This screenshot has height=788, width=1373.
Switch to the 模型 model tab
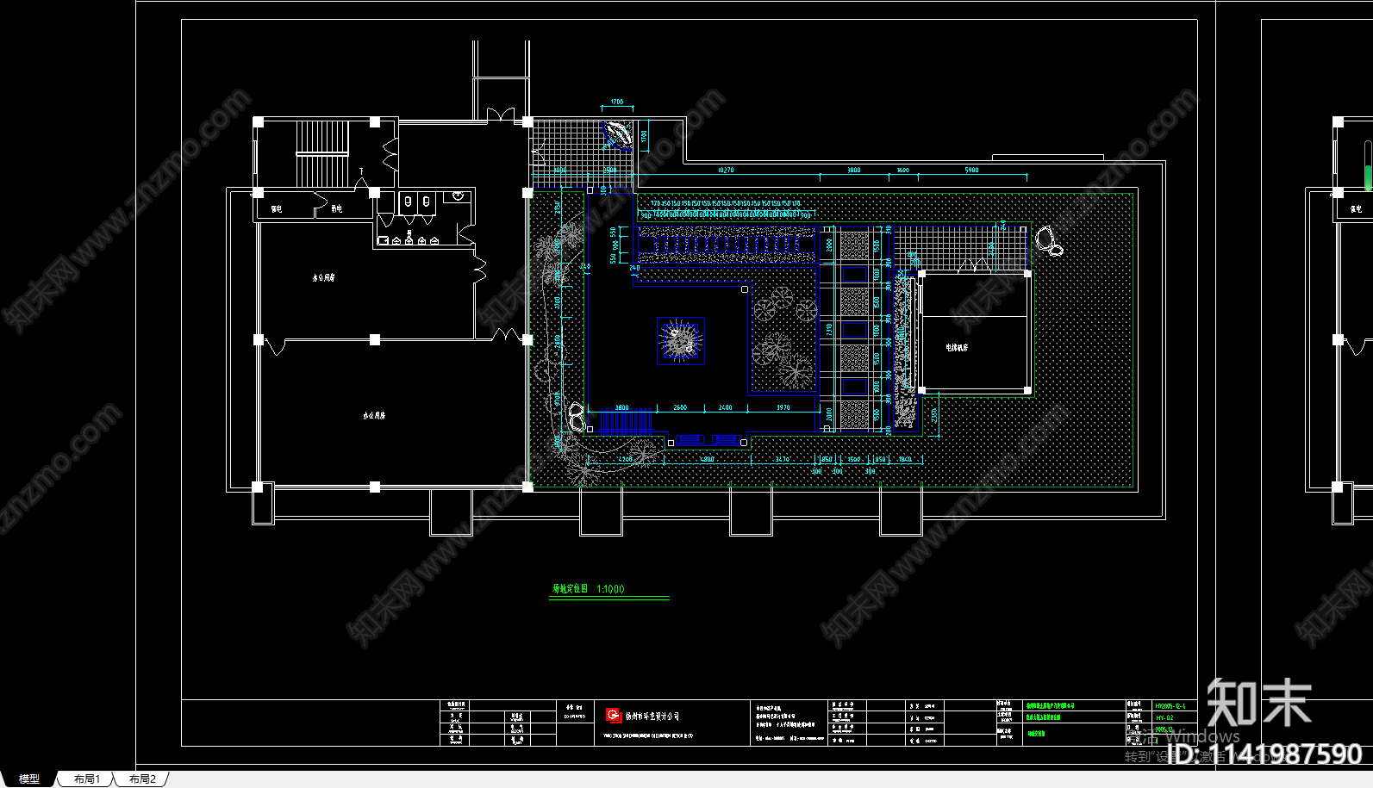pyautogui.click(x=29, y=779)
